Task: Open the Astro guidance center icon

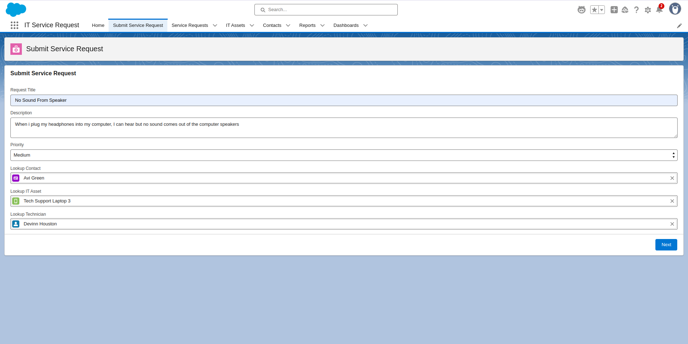Action: pos(582,10)
